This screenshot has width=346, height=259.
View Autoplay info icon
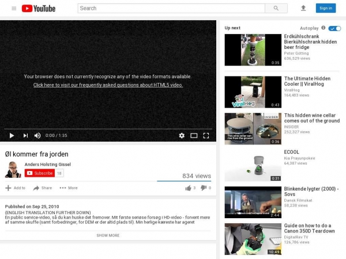[x=324, y=28]
